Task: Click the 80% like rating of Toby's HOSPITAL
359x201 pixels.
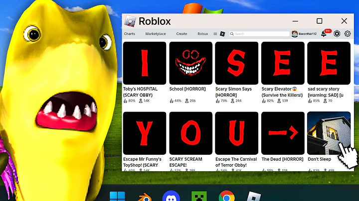Action: [132, 100]
